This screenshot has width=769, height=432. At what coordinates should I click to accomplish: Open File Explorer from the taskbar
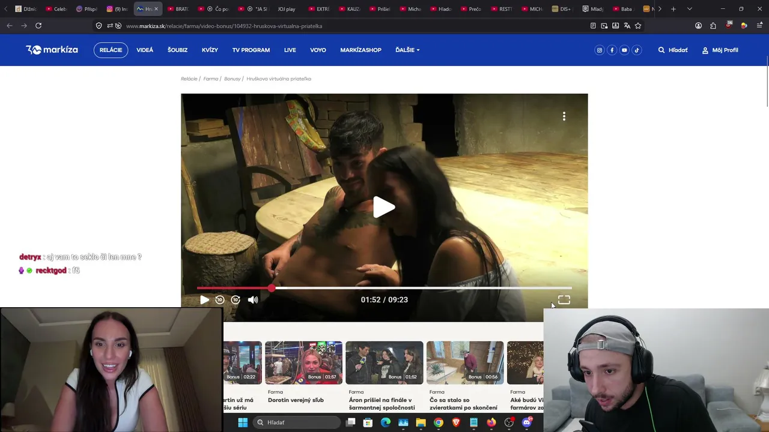pyautogui.click(x=421, y=422)
